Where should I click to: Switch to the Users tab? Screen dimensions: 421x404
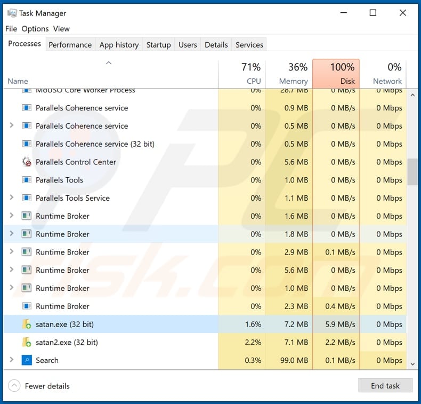point(188,45)
